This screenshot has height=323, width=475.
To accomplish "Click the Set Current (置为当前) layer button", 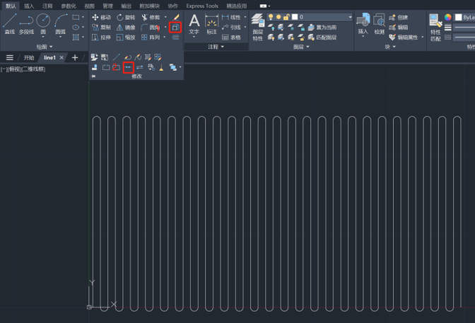I will 322,28.
